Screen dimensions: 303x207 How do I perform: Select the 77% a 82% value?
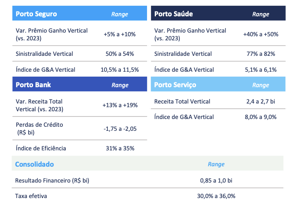coord(261,54)
